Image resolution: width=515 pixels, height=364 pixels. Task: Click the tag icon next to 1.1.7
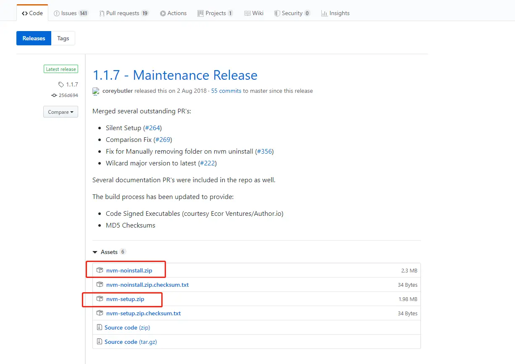point(61,84)
